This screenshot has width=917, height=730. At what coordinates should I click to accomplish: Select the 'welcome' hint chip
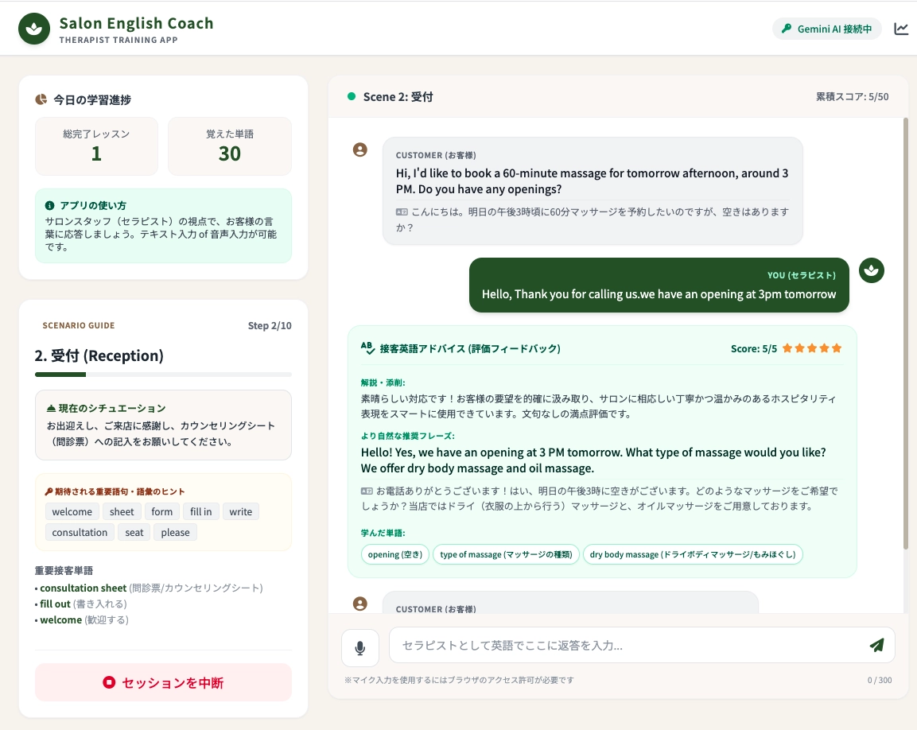pyautogui.click(x=72, y=512)
